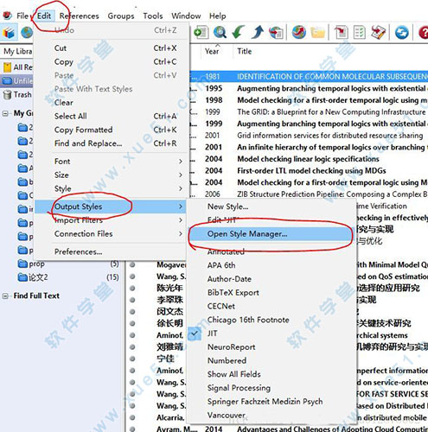Open the Help menu

[x=218, y=16]
